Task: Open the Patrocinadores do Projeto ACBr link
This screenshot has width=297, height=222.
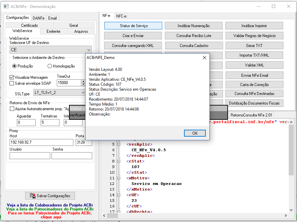Action: pyautogui.click(x=50, y=209)
